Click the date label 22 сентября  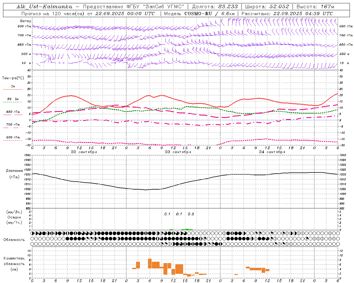(x=84, y=152)
